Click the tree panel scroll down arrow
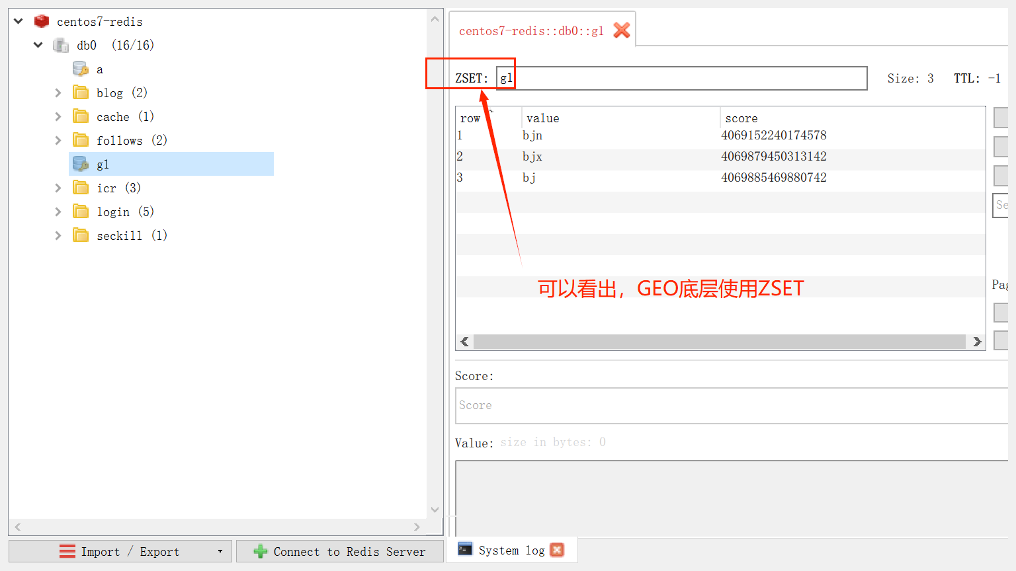 [x=435, y=510]
